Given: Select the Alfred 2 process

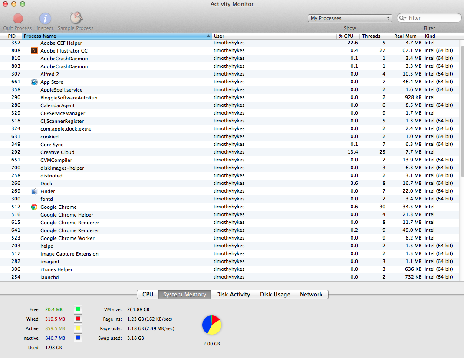Looking at the screenshot, I should [229, 74].
